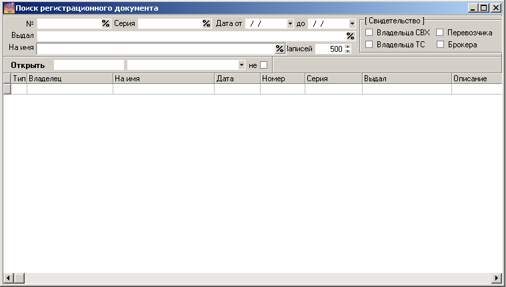506x287 pixels.
Task: Minimize the Поиск регистрационного документа window
Action: [473, 8]
